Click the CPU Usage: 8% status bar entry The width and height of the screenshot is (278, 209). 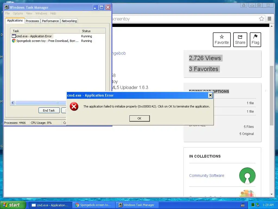41,123
